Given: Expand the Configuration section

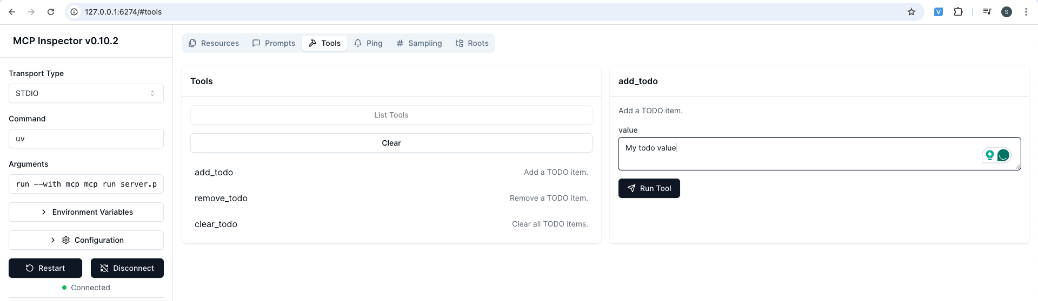Looking at the screenshot, I should click(x=86, y=240).
